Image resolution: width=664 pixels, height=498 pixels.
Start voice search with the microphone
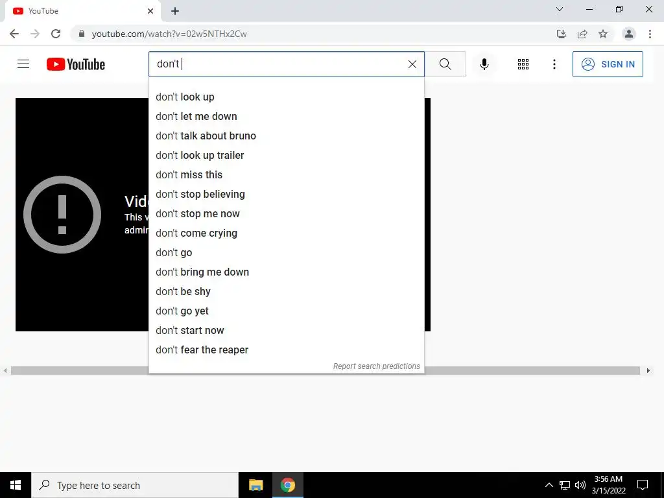click(x=484, y=64)
